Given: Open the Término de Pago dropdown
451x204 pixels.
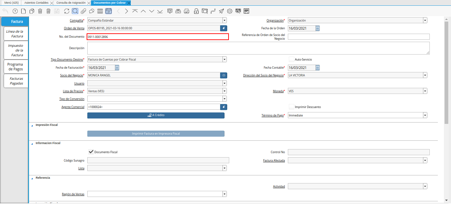Looking at the screenshot, I should (x=425, y=115).
